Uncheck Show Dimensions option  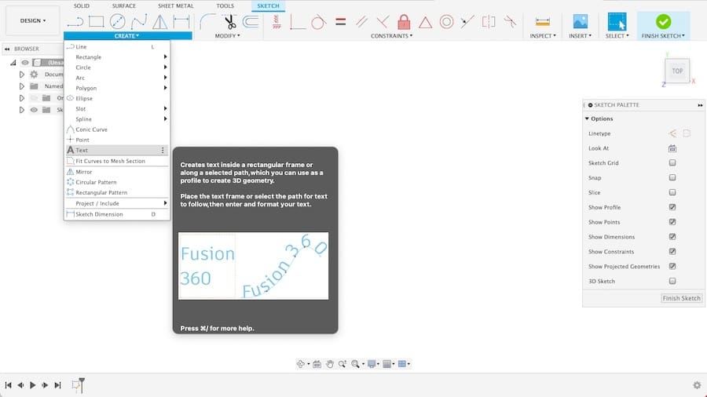pos(672,237)
